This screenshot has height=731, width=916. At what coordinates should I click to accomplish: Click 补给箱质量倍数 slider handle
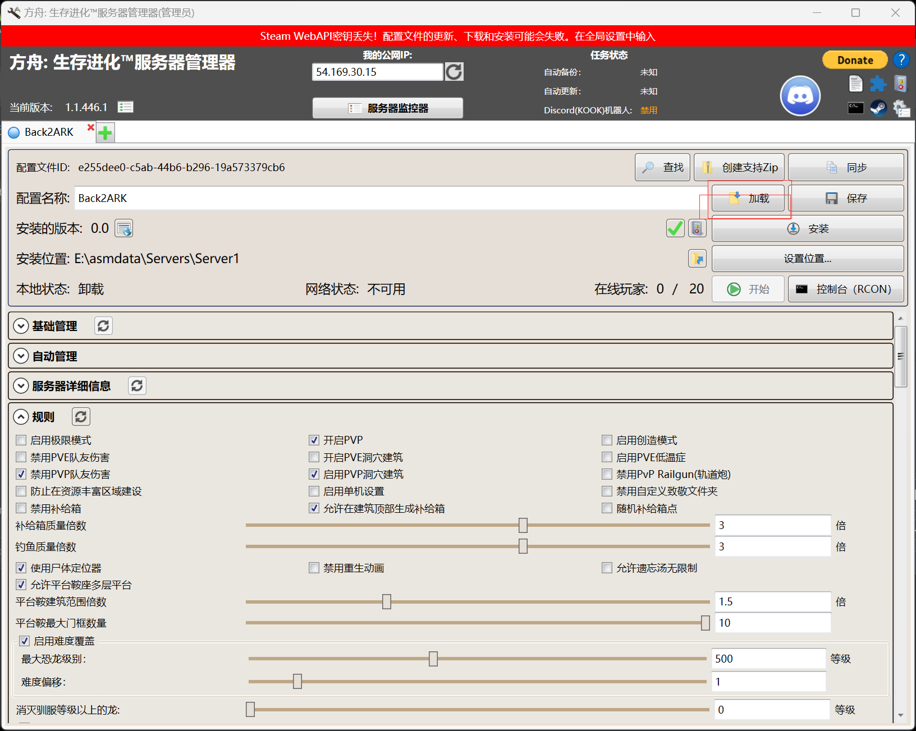(x=523, y=525)
